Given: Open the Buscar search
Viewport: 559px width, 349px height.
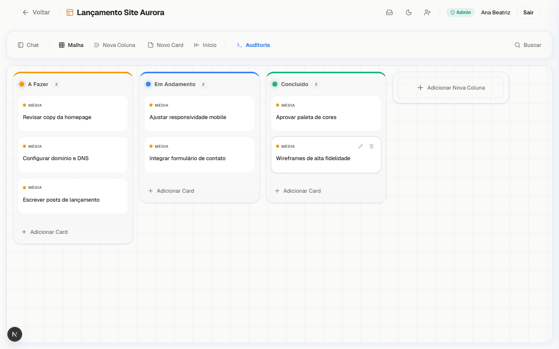Looking at the screenshot, I should coord(528,45).
